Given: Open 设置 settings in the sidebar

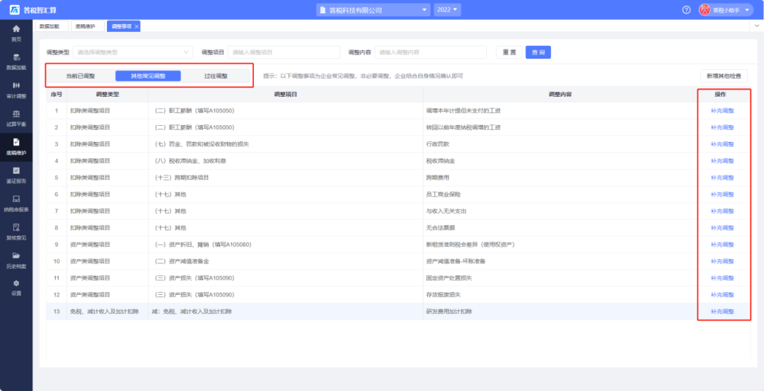Looking at the screenshot, I should point(16,287).
